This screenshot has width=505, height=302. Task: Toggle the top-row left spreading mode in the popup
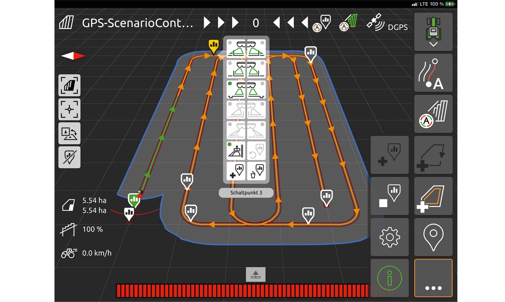pos(236,48)
